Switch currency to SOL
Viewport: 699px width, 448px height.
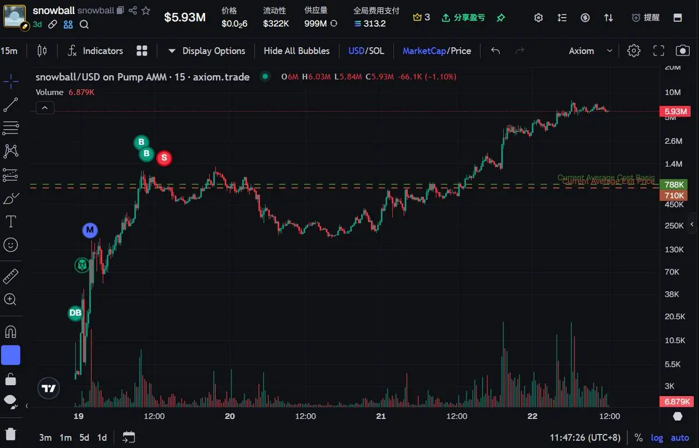[x=376, y=51]
